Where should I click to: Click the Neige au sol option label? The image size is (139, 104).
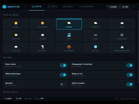(x=77, y=74)
